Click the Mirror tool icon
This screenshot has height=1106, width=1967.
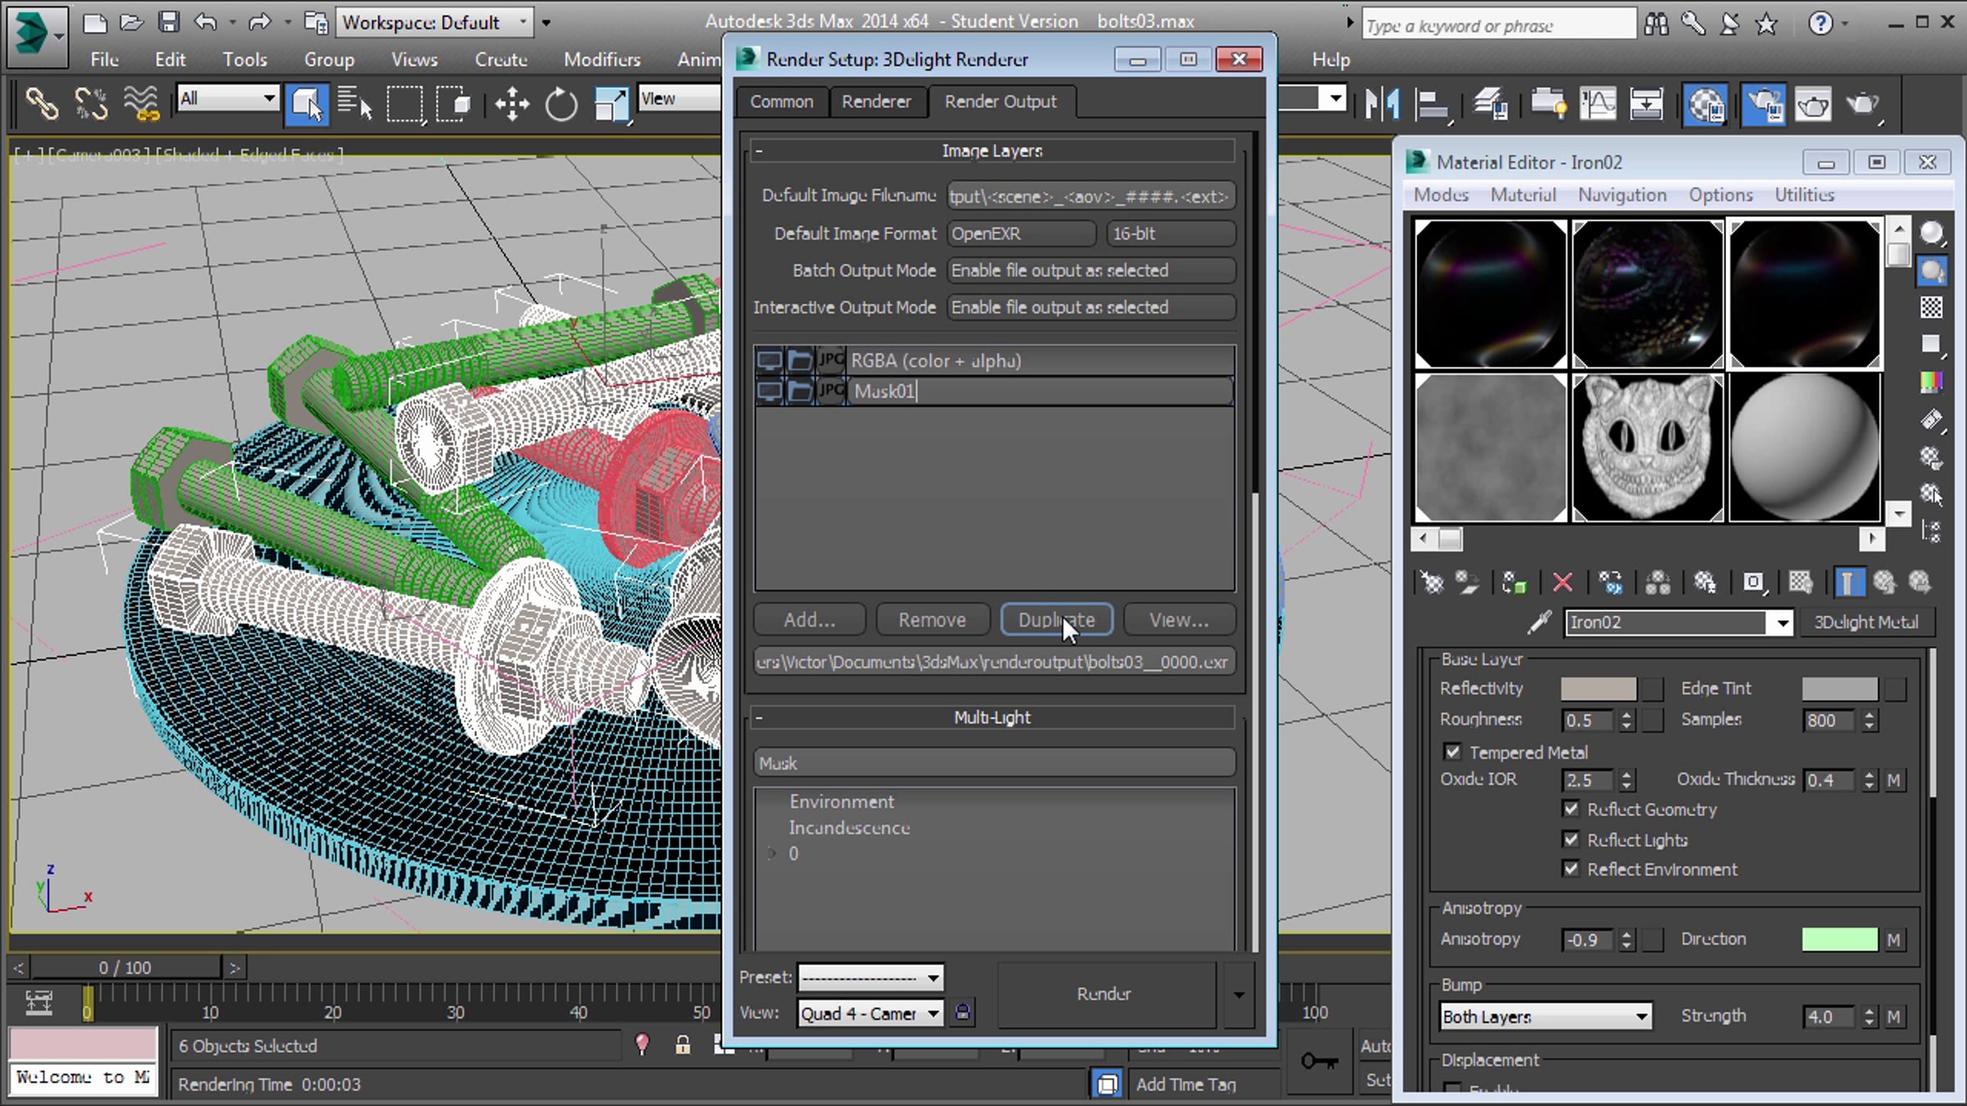(1382, 104)
